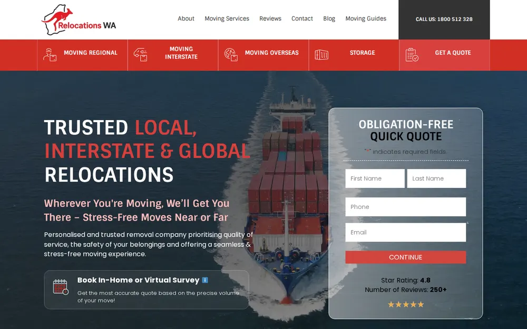The width and height of the screenshot is (527, 329).
Task: Click the 'Trusted Local, Interstate & Global Relocations' headline
Action: pos(147,151)
